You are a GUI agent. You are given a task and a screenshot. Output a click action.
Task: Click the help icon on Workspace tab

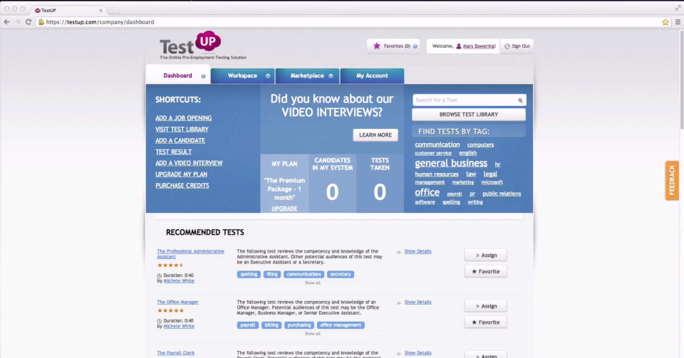coord(268,75)
